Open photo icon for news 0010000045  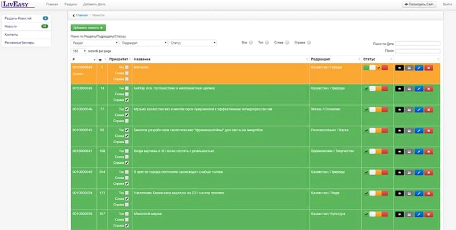pyautogui.click(x=409, y=131)
